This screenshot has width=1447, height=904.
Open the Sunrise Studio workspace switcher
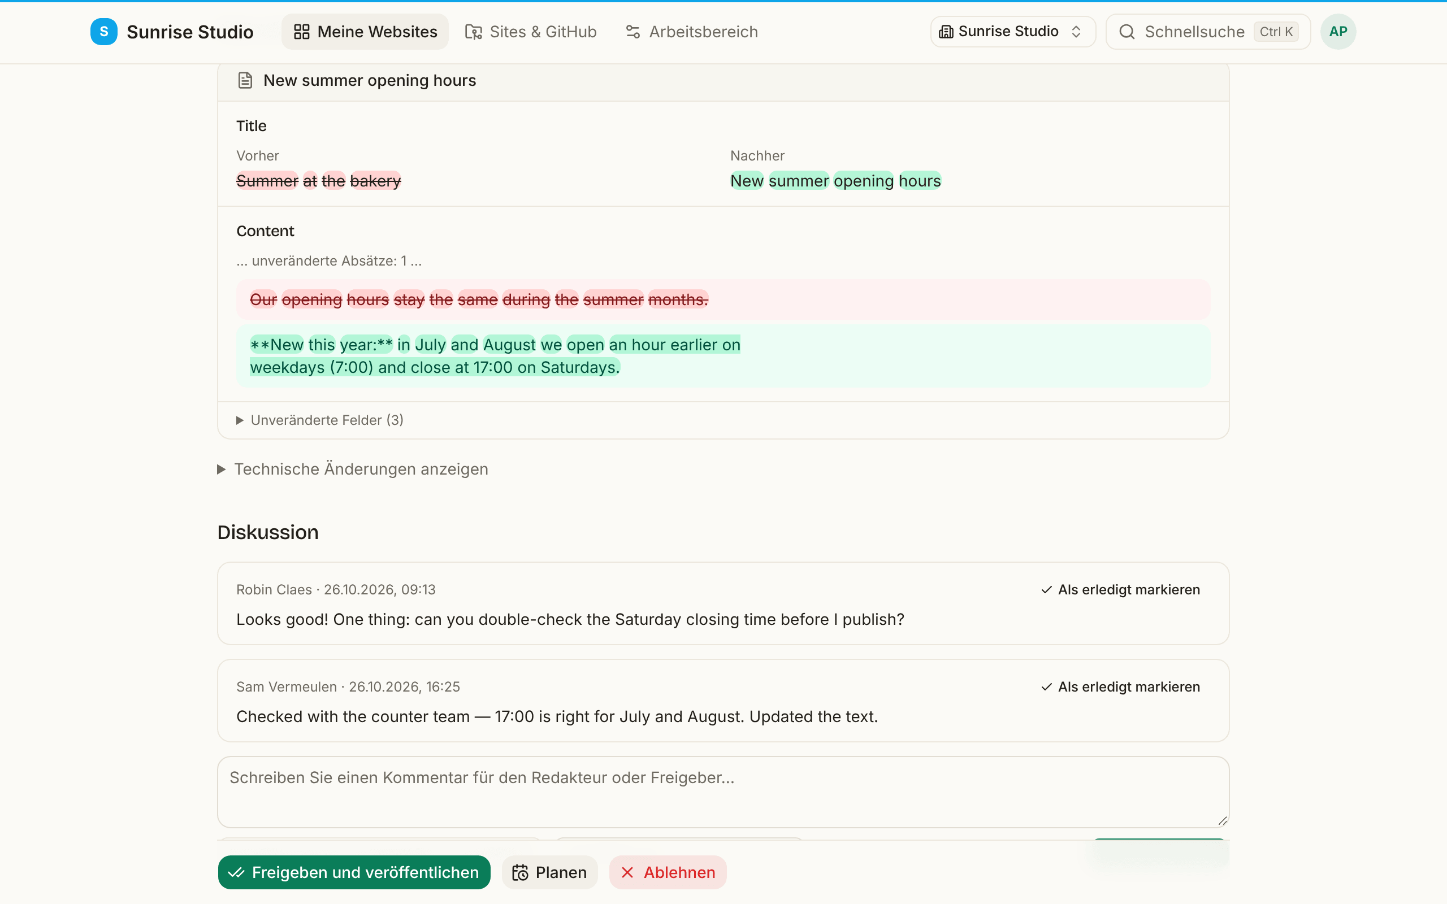point(1013,32)
